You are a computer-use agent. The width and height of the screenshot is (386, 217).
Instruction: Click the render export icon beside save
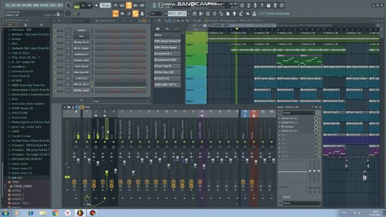[x=275, y=5]
